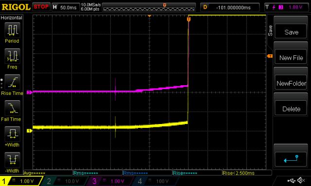Select the +Width measurement icon
Viewport: 311px width, 186px height.
click(12, 134)
